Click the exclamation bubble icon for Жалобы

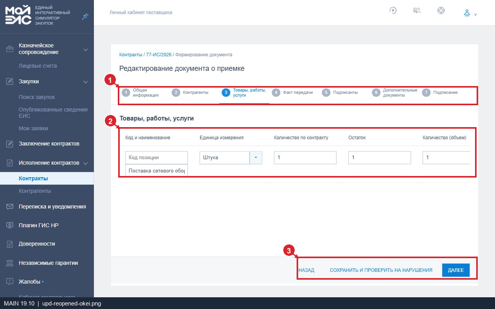tap(10, 282)
